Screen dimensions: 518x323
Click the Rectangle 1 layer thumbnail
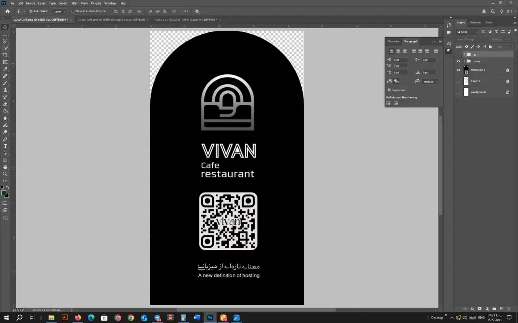[466, 70]
